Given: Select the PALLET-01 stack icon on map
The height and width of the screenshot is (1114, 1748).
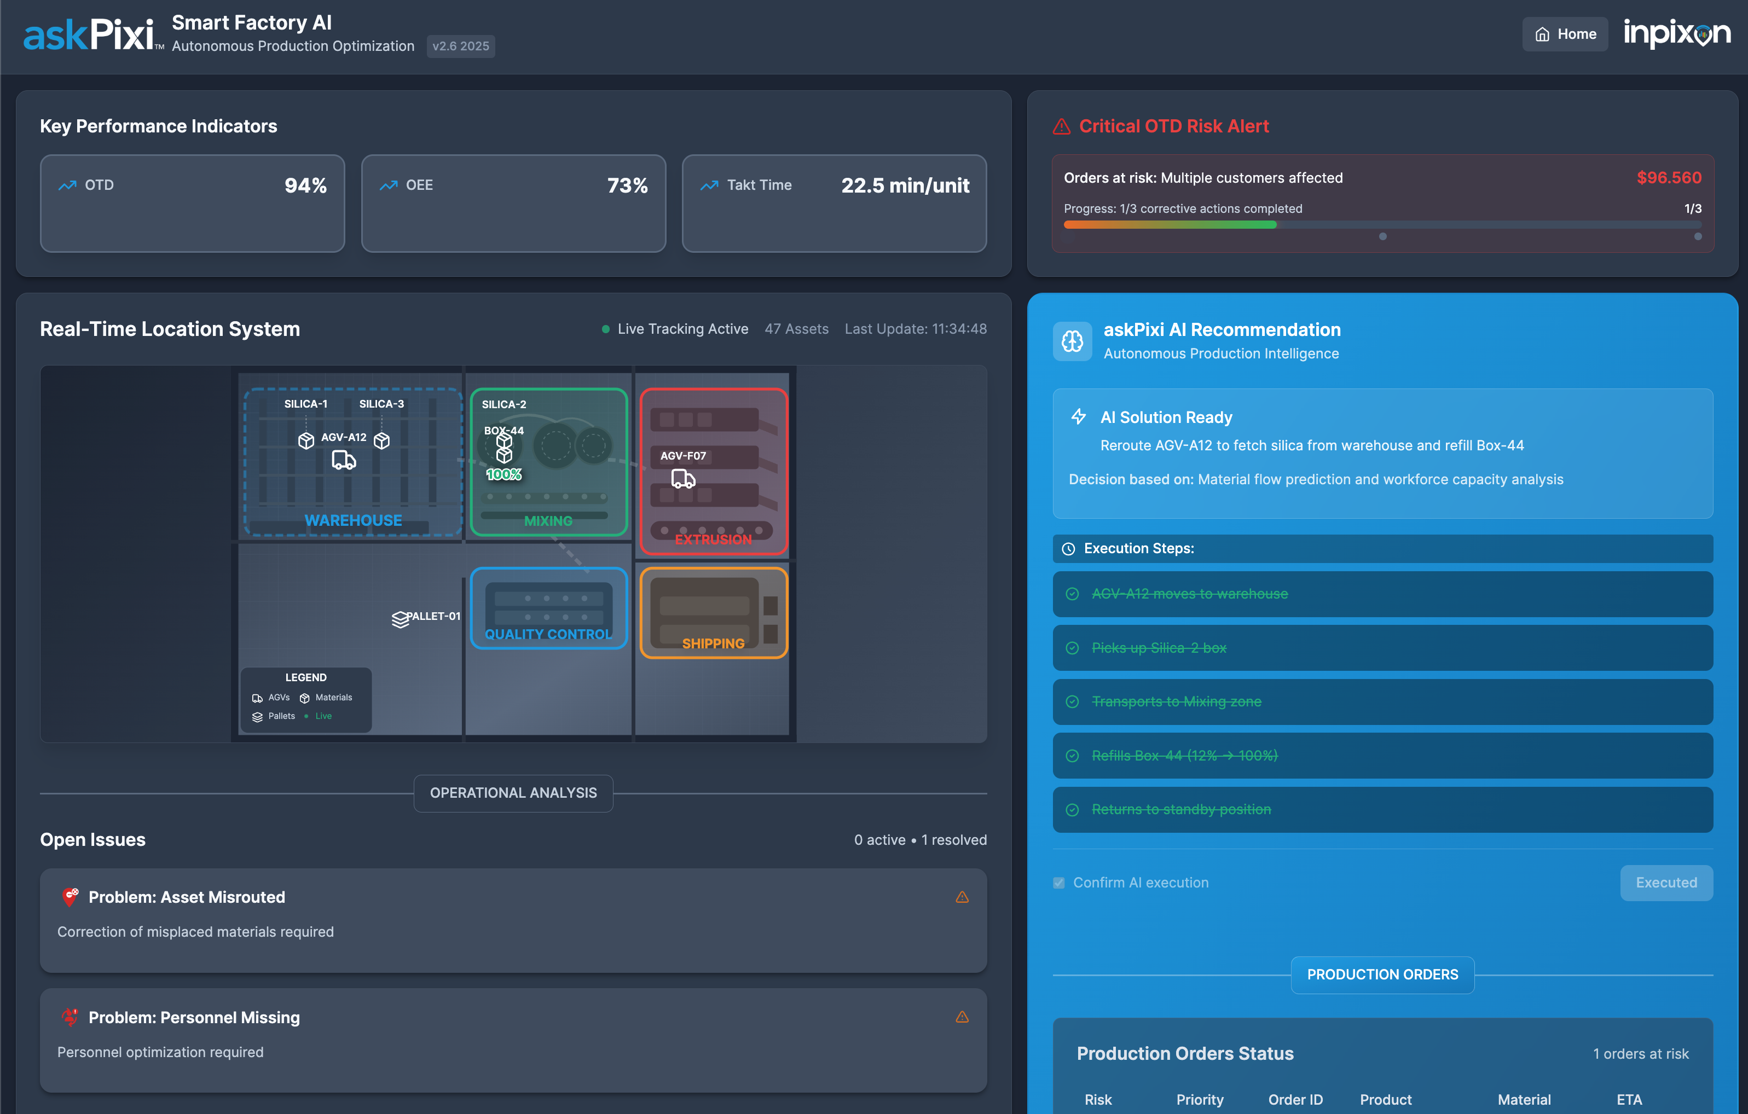Looking at the screenshot, I should (x=400, y=619).
